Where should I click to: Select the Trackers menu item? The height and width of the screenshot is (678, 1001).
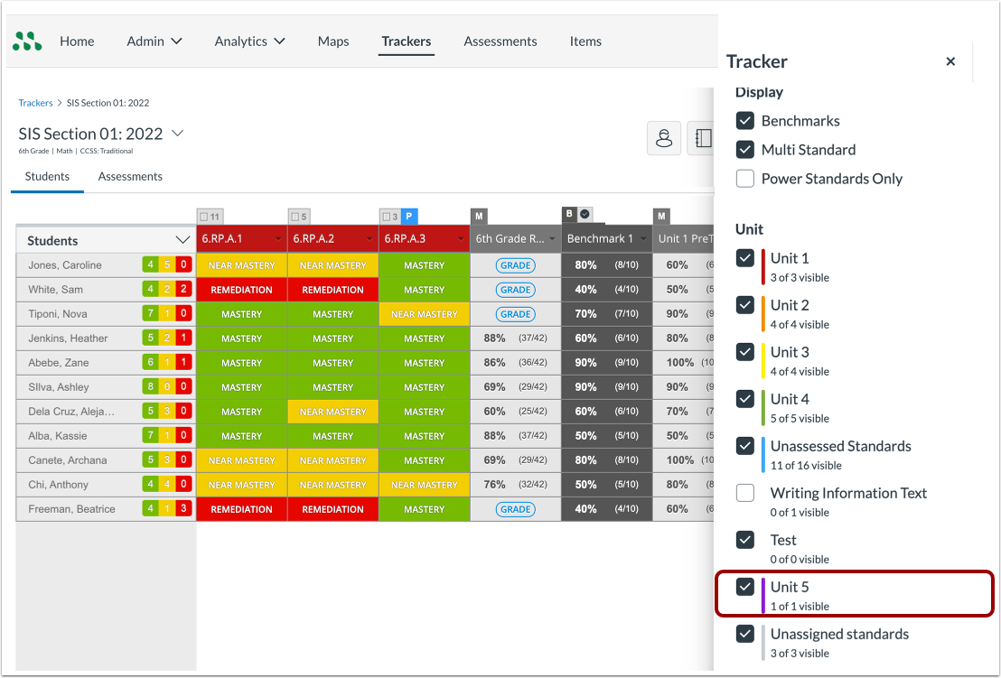point(406,42)
